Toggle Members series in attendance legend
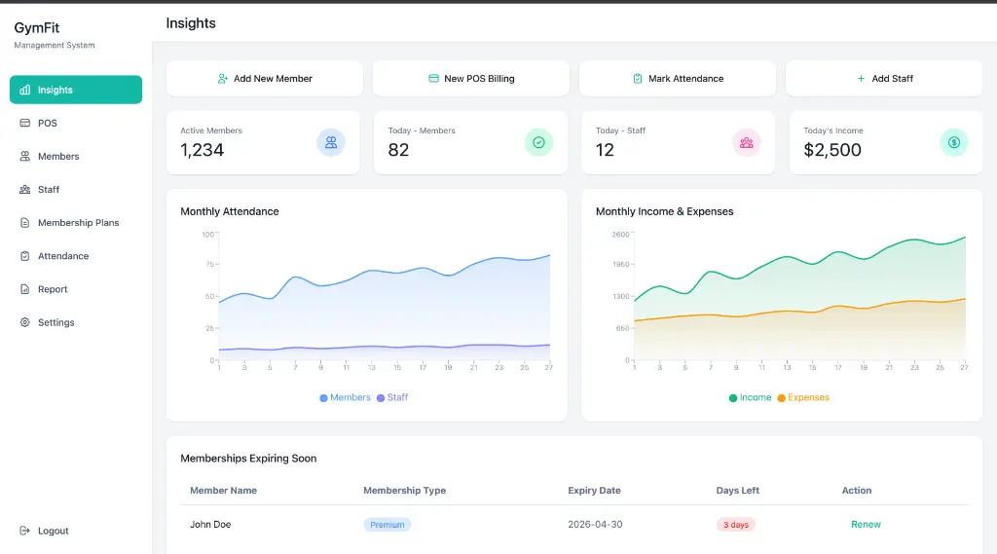This screenshot has width=997, height=554. click(345, 397)
